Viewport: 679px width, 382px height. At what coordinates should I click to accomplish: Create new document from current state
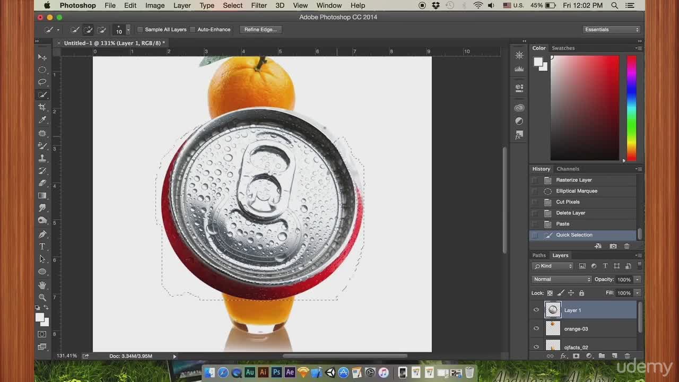coord(598,246)
